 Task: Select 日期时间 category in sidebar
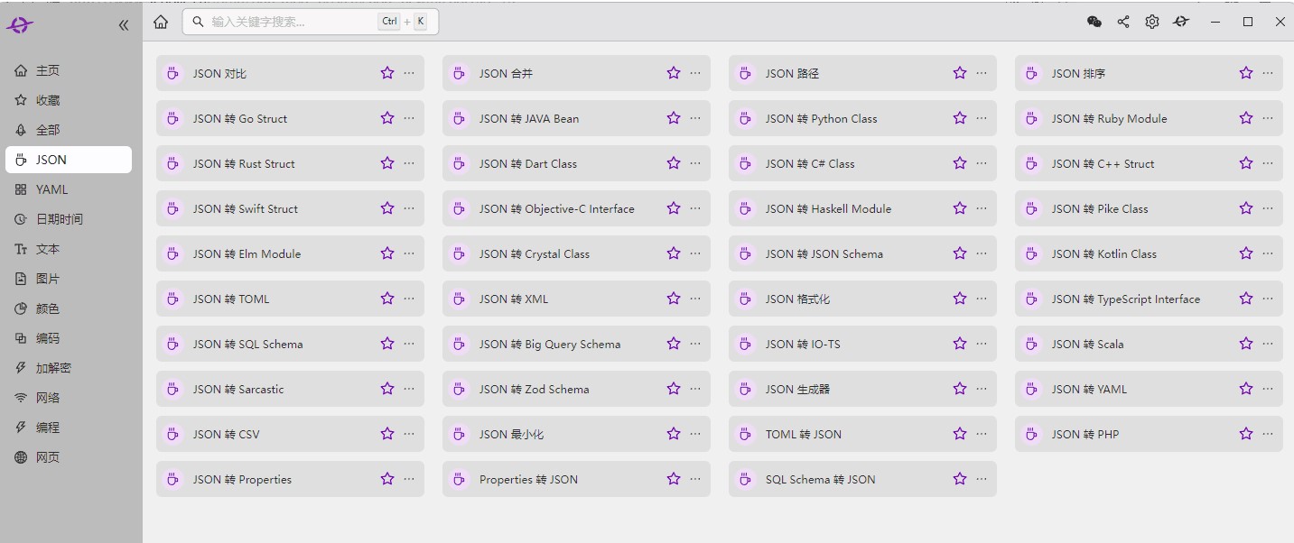(x=69, y=219)
